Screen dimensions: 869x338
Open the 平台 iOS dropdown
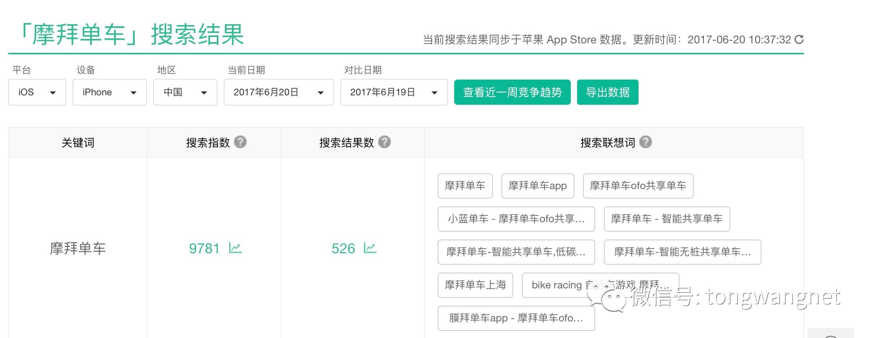(37, 92)
